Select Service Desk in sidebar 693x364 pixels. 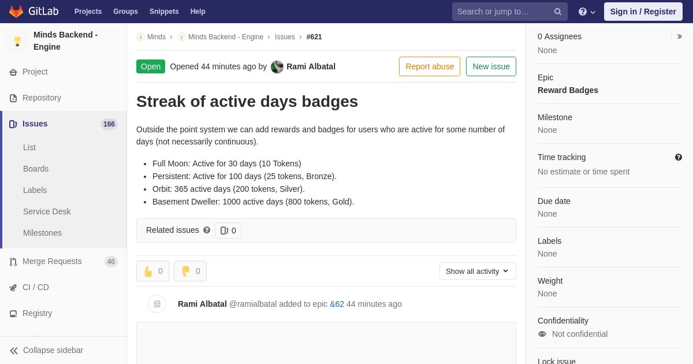point(47,211)
